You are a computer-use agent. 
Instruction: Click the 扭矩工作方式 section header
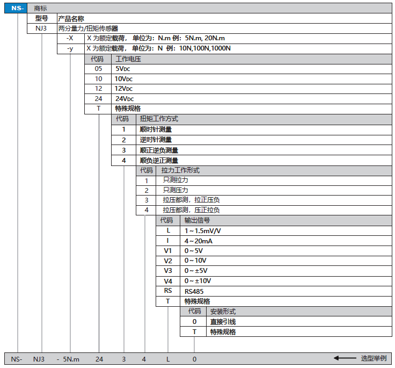pyautogui.click(x=158, y=119)
